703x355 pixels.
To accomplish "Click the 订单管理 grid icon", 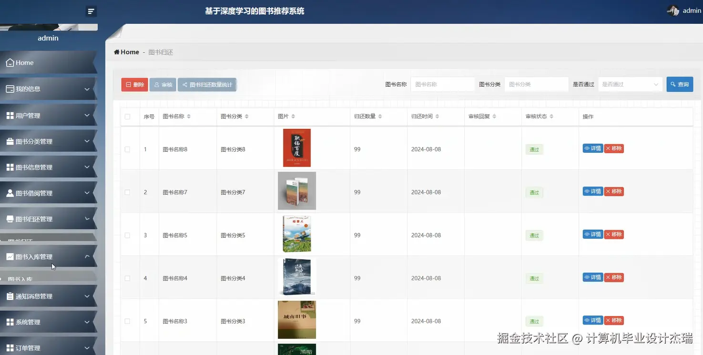I will (x=10, y=348).
